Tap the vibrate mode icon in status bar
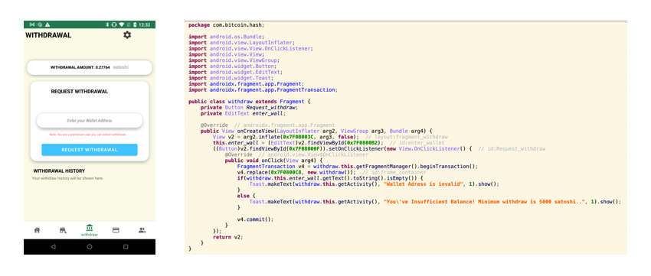651x276 pixels. (x=114, y=25)
